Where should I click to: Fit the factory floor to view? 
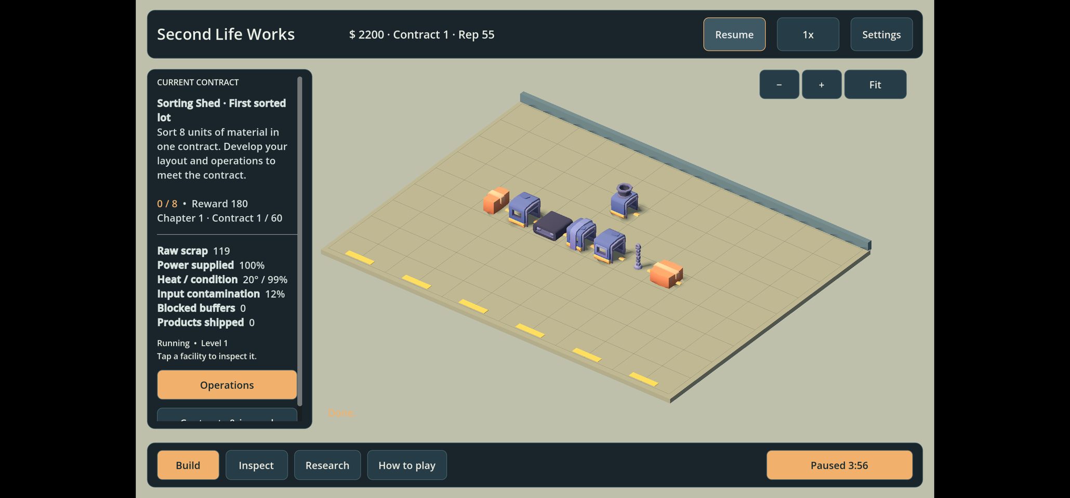(x=875, y=85)
